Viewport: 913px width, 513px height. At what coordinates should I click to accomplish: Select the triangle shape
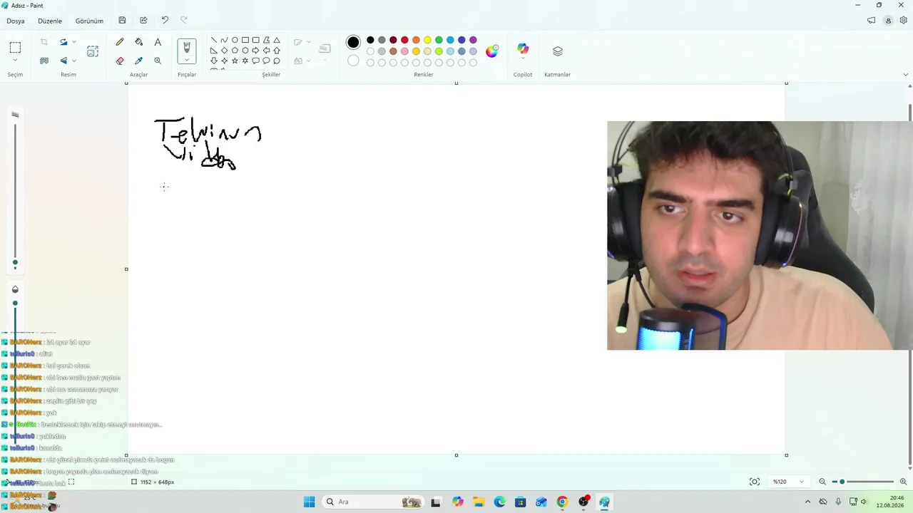277,41
